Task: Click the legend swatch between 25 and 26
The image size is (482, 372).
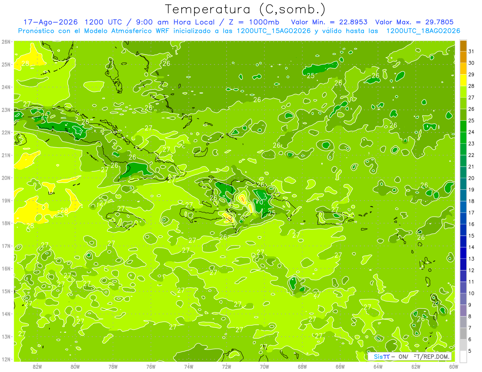Action: click(463, 115)
